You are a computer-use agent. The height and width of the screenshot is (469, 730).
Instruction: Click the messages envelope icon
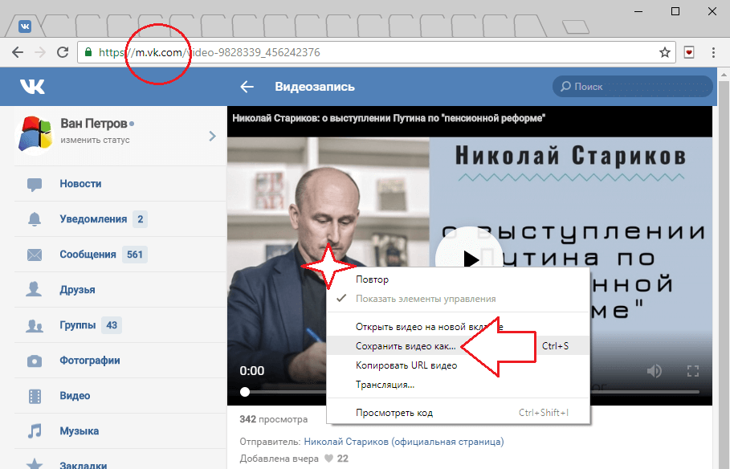point(35,255)
